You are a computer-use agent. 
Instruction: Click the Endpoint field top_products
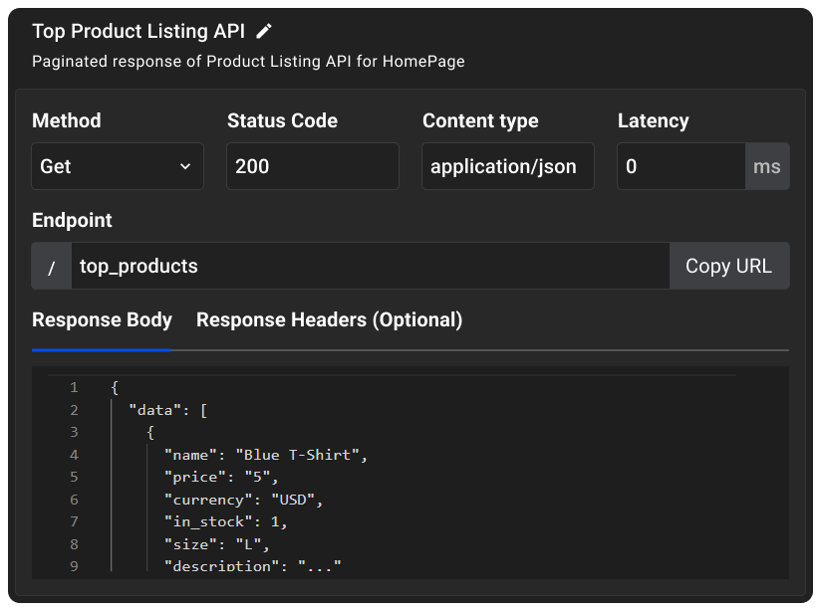(x=371, y=266)
